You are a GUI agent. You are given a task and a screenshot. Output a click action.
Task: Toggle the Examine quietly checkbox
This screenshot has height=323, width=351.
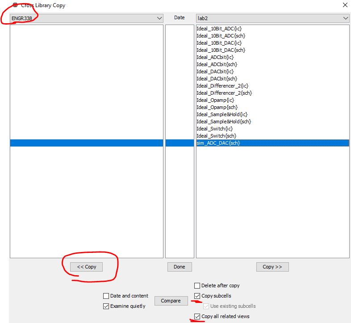tap(106, 306)
